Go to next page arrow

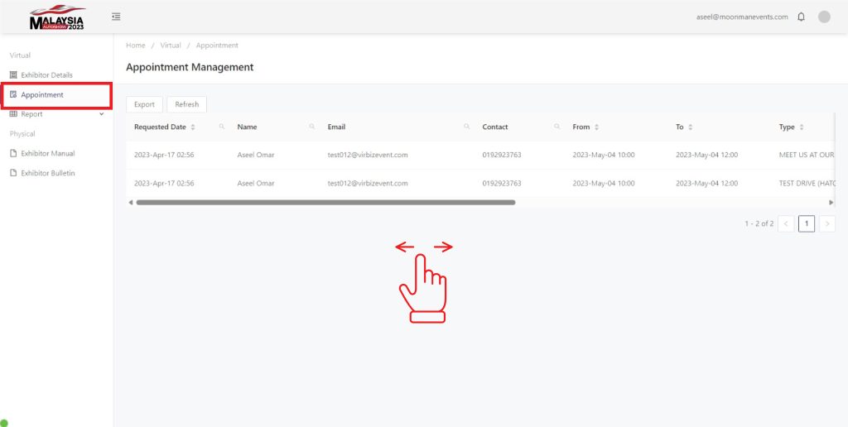tap(826, 223)
